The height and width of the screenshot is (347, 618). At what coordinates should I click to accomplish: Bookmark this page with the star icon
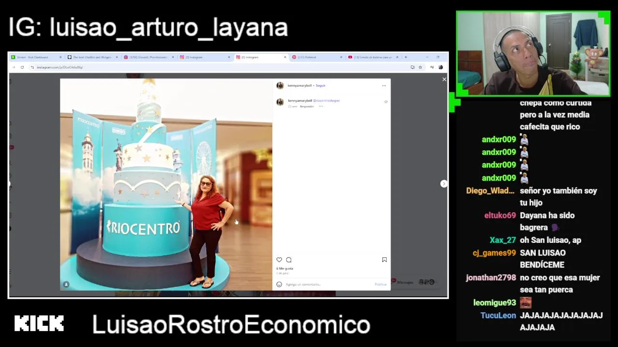click(420, 67)
